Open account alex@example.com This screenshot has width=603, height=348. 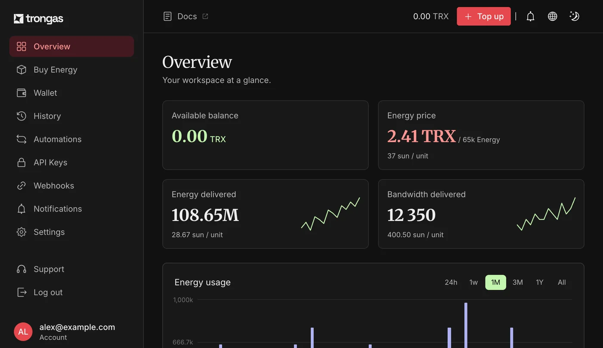[x=77, y=327]
